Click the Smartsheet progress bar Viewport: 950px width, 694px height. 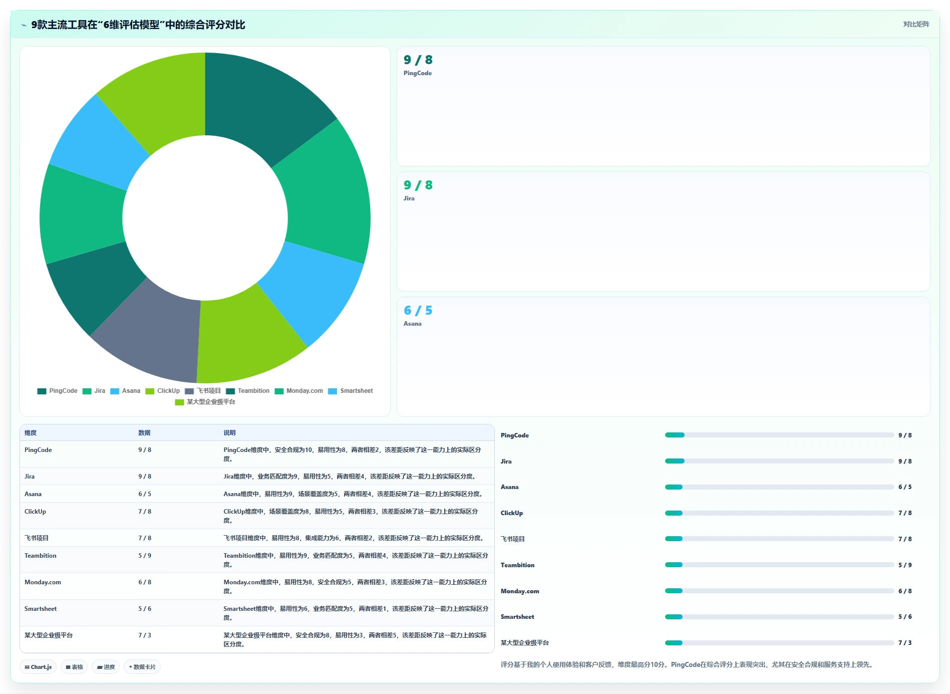pyautogui.click(x=779, y=617)
